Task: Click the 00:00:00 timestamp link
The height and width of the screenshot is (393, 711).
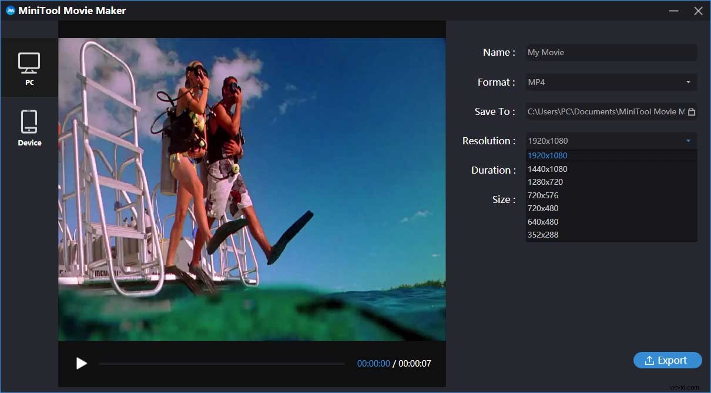Action: coord(374,363)
